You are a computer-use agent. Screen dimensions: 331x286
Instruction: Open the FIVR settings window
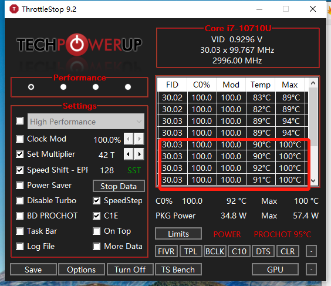pyautogui.click(x=166, y=251)
